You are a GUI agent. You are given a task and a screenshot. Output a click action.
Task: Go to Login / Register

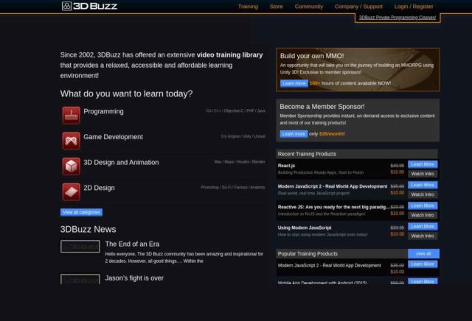point(414,7)
